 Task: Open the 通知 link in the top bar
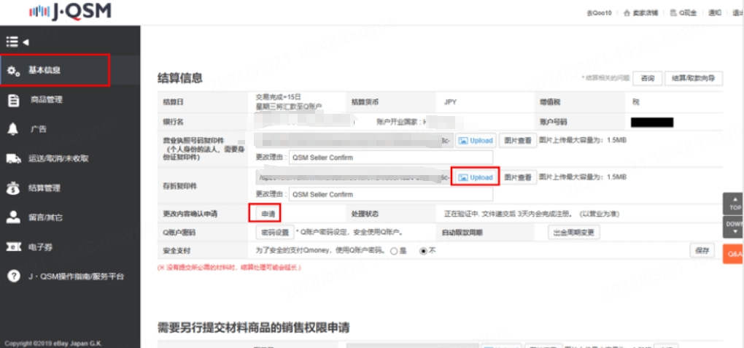pyautogui.click(x=715, y=13)
